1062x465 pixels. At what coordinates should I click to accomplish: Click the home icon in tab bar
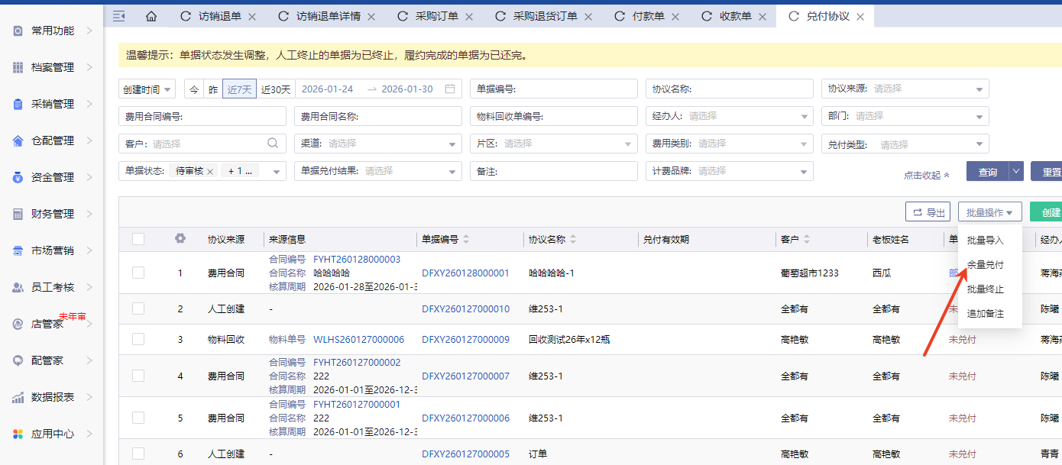[x=151, y=16]
